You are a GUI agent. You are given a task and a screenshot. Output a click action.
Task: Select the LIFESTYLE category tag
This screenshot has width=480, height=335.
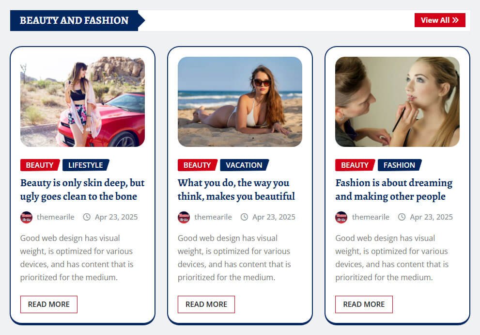pyautogui.click(x=86, y=165)
